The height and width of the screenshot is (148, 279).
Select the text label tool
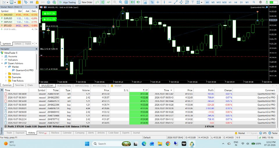[193, 2]
